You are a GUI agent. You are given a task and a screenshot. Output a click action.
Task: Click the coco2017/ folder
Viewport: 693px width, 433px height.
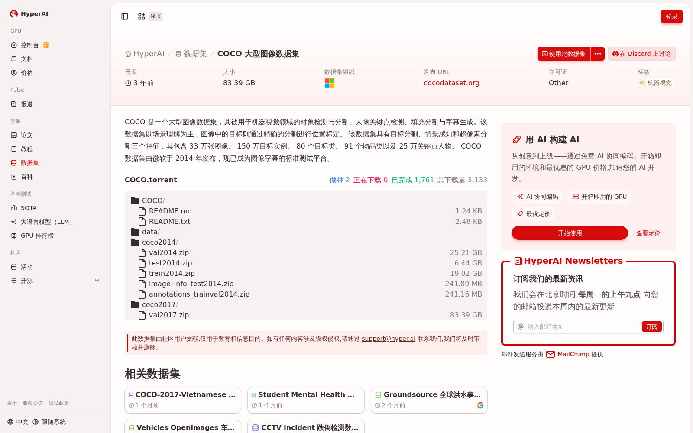pyautogui.click(x=154, y=304)
